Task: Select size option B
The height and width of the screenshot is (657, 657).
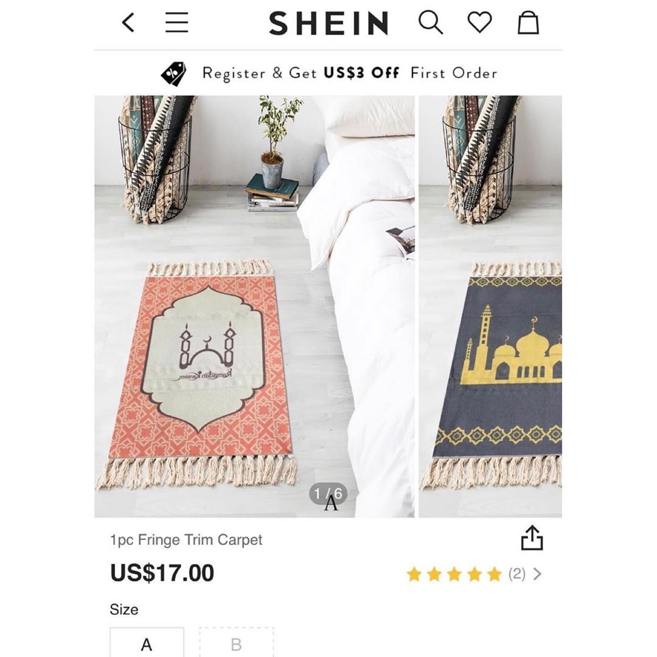Action: tap(237, 644)
